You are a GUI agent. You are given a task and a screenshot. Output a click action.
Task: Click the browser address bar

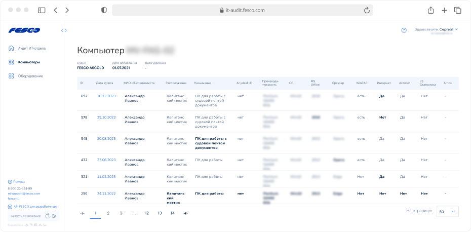(x=242, y=10)
